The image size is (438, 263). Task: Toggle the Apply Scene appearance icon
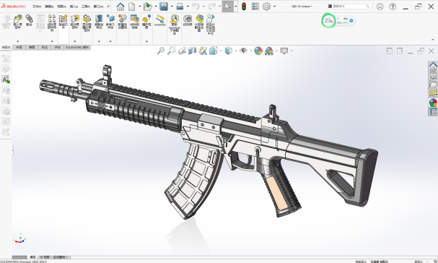click(x=268, y=51)
